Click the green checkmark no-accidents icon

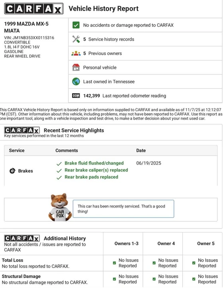76,25
